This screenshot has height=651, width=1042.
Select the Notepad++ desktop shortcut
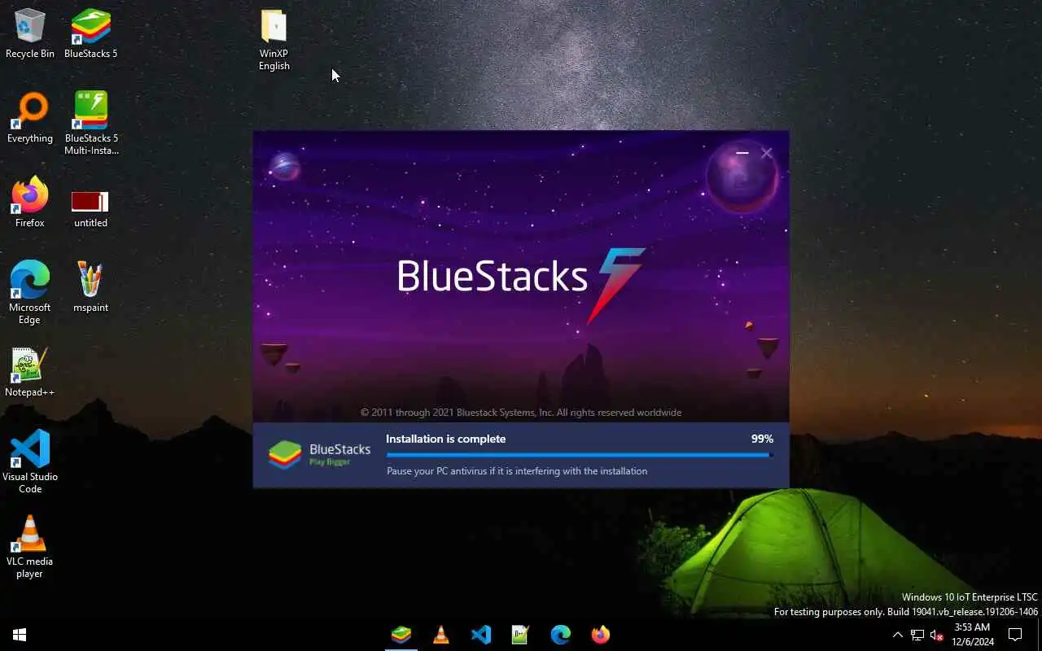pyautogui.click(x=30, y=373)
